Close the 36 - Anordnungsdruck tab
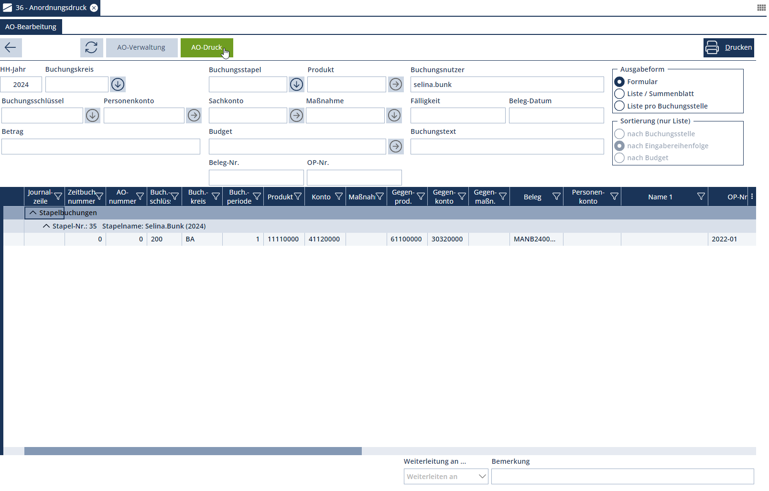769x491 pixels. [x=94, y=8]
